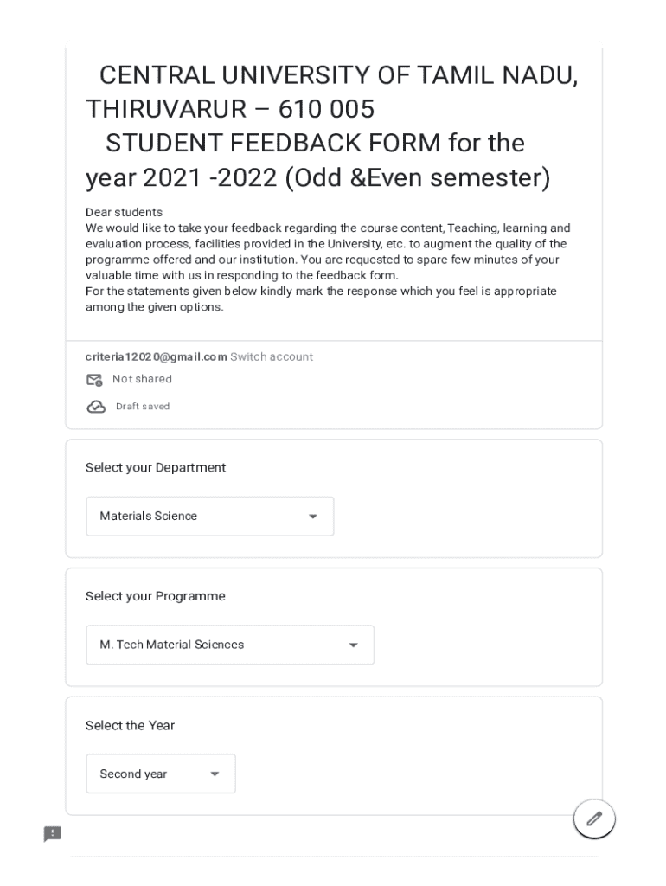
Task: Click the Select the Year question label
Action: [x=131, y=726]
